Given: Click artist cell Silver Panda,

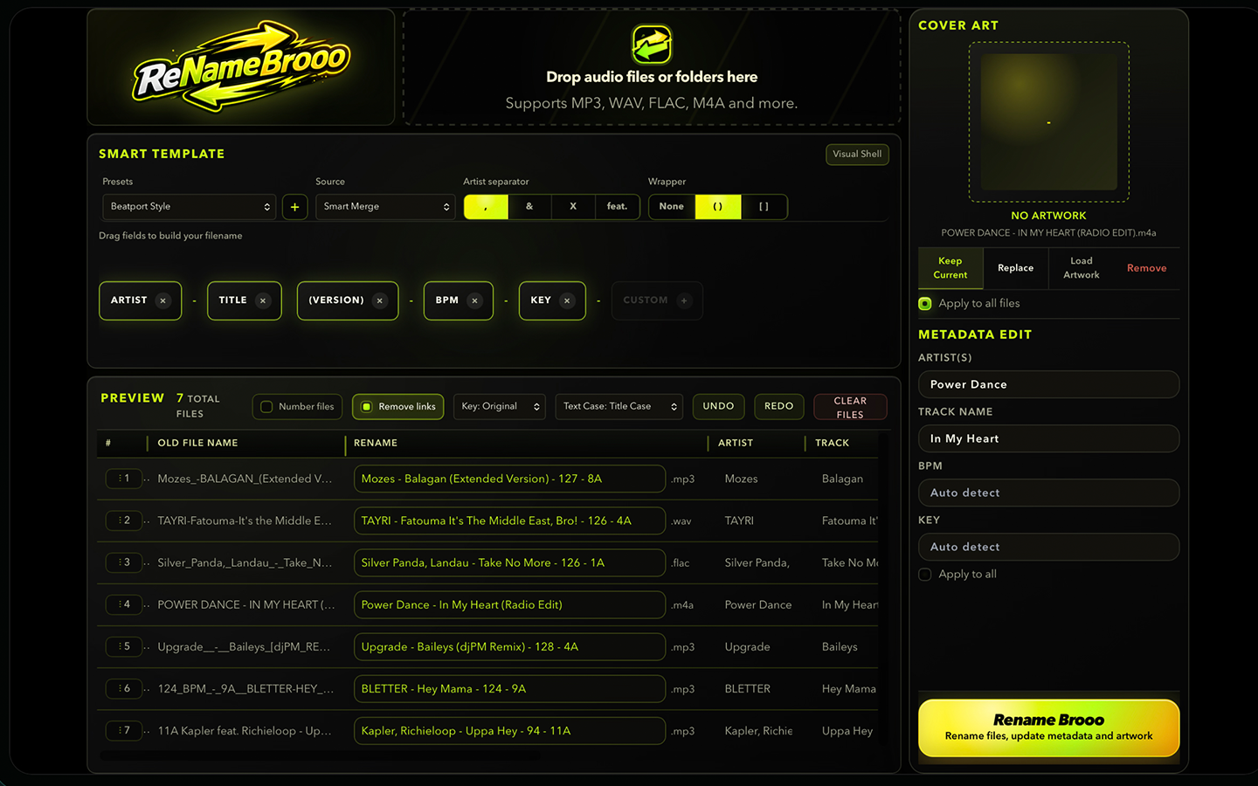Looking at the screenshot, I should click(757, 563).
